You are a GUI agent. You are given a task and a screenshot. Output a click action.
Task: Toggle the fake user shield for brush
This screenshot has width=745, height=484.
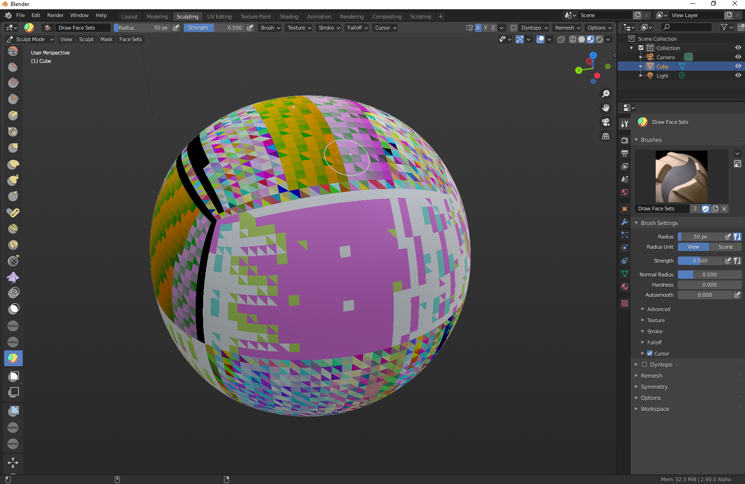pyautogui.click(x=706, y=209)
